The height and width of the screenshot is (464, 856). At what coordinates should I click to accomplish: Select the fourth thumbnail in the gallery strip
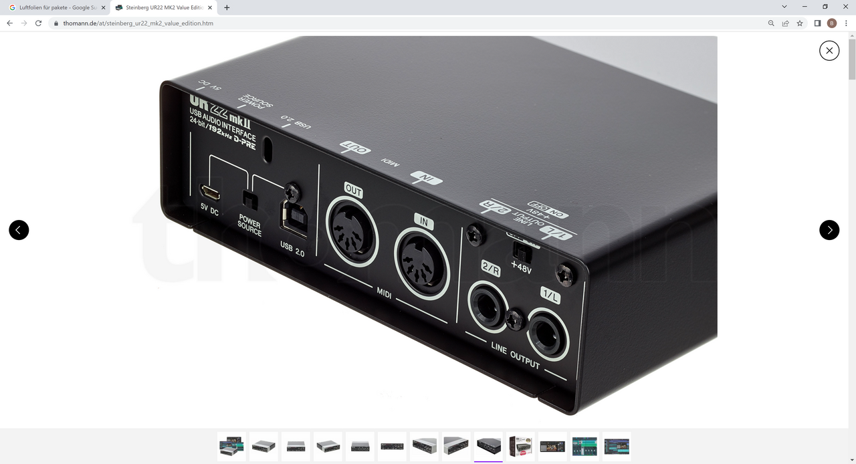pyautogui.click(x=328, y=446)
